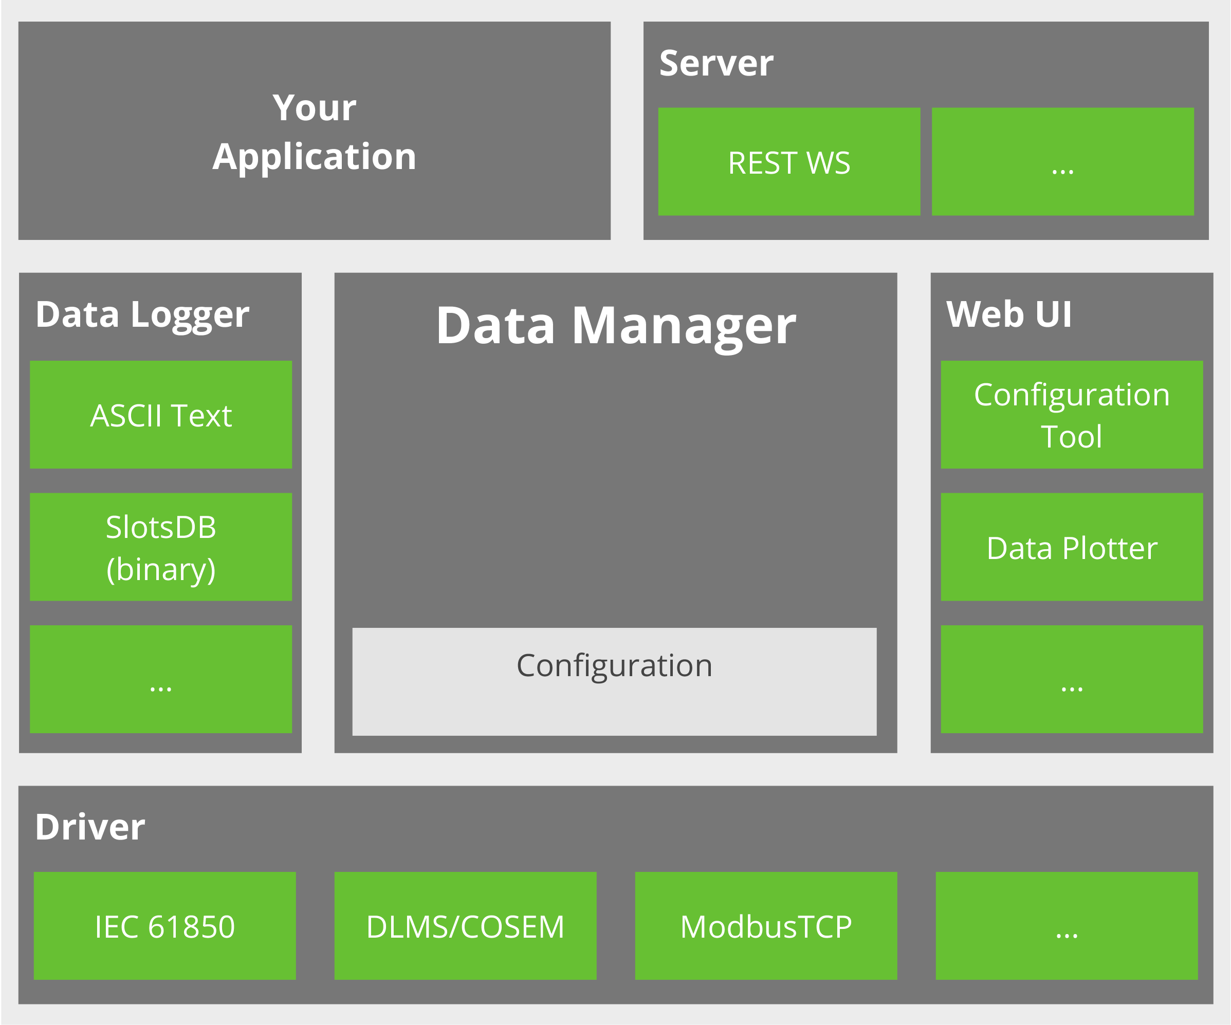The height and width of the screenshot is (1025, 1231).
Task: Click the Server heading text
Action: click(x=716, y=63)
